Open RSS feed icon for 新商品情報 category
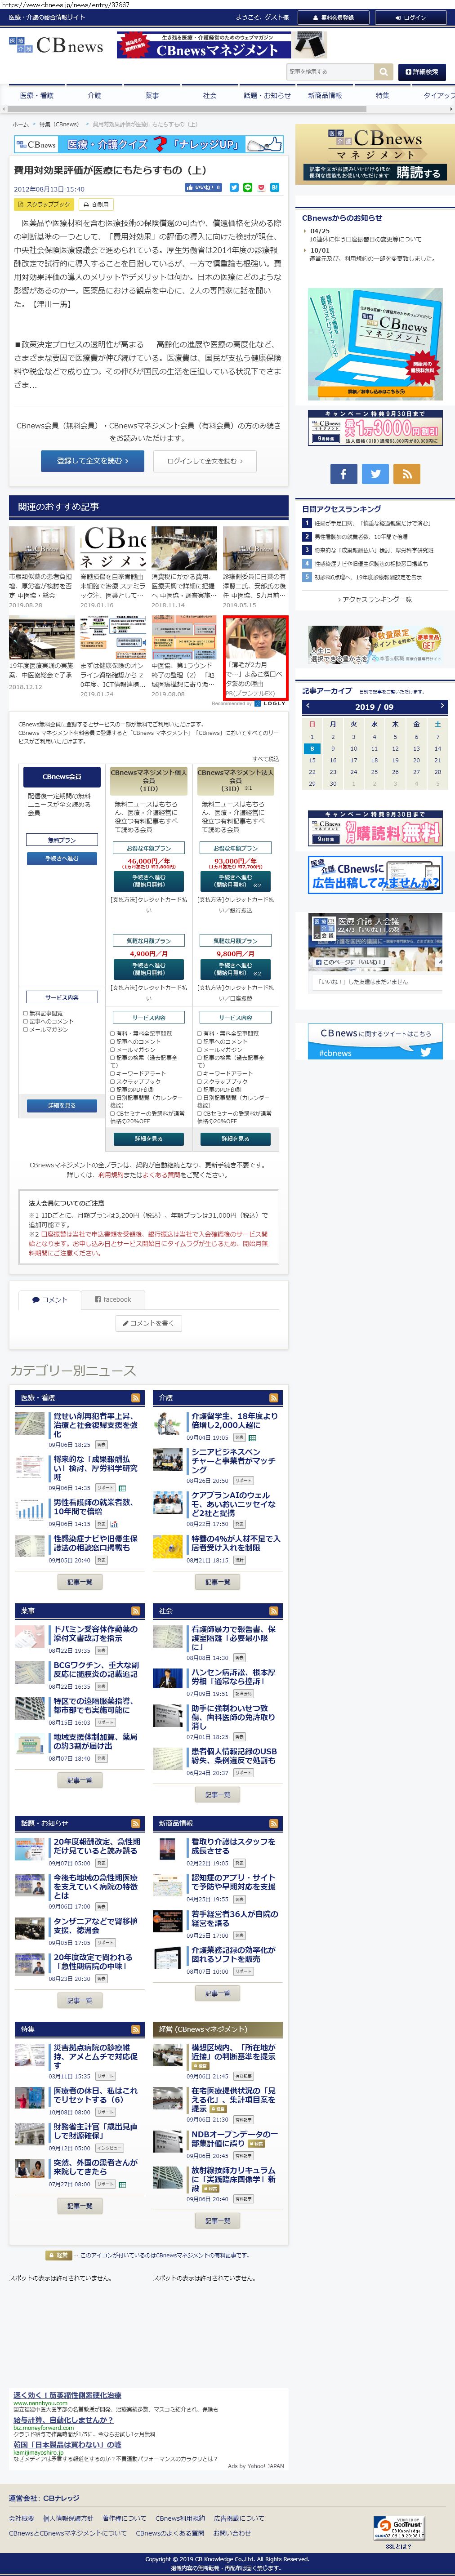This screenshot has width=455, height=2576. pos(273,1823)
